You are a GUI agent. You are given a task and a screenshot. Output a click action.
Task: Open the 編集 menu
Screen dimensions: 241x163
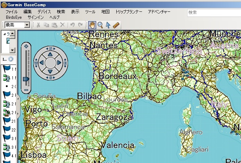click(27, 12)
